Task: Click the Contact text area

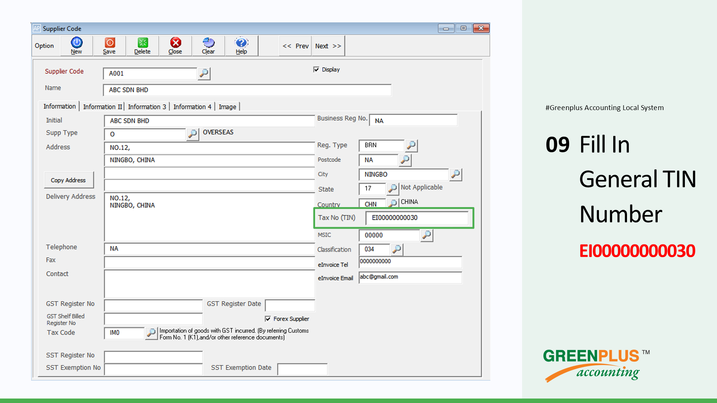Action: pos(209,284)
